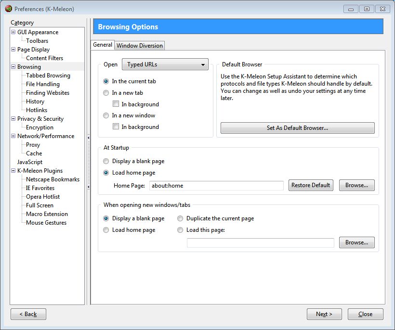Image resolution: width=395 pixels, height=330 pixels.
Task: Open JavaScript category
Action: [30, 162]
